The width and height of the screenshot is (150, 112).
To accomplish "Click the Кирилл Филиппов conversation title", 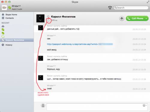I will [x=63, y=17].
